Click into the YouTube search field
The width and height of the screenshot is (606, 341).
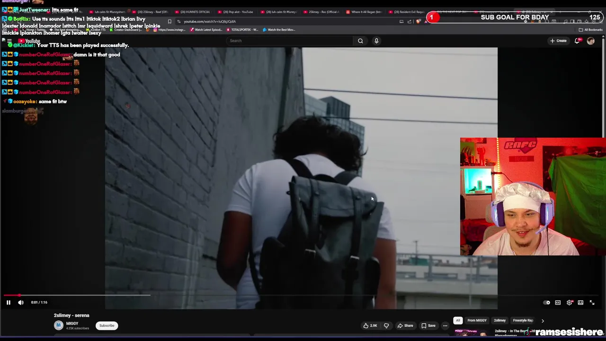289,41
